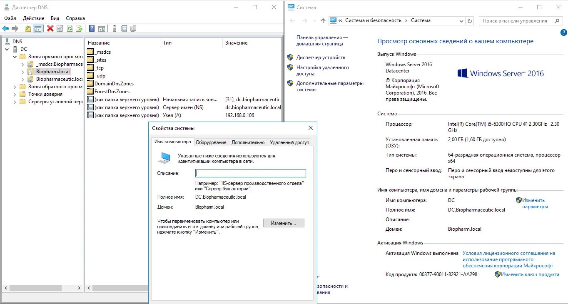
Task: Go up one level with the folder-up icon
Action: (x=28, y=28)
